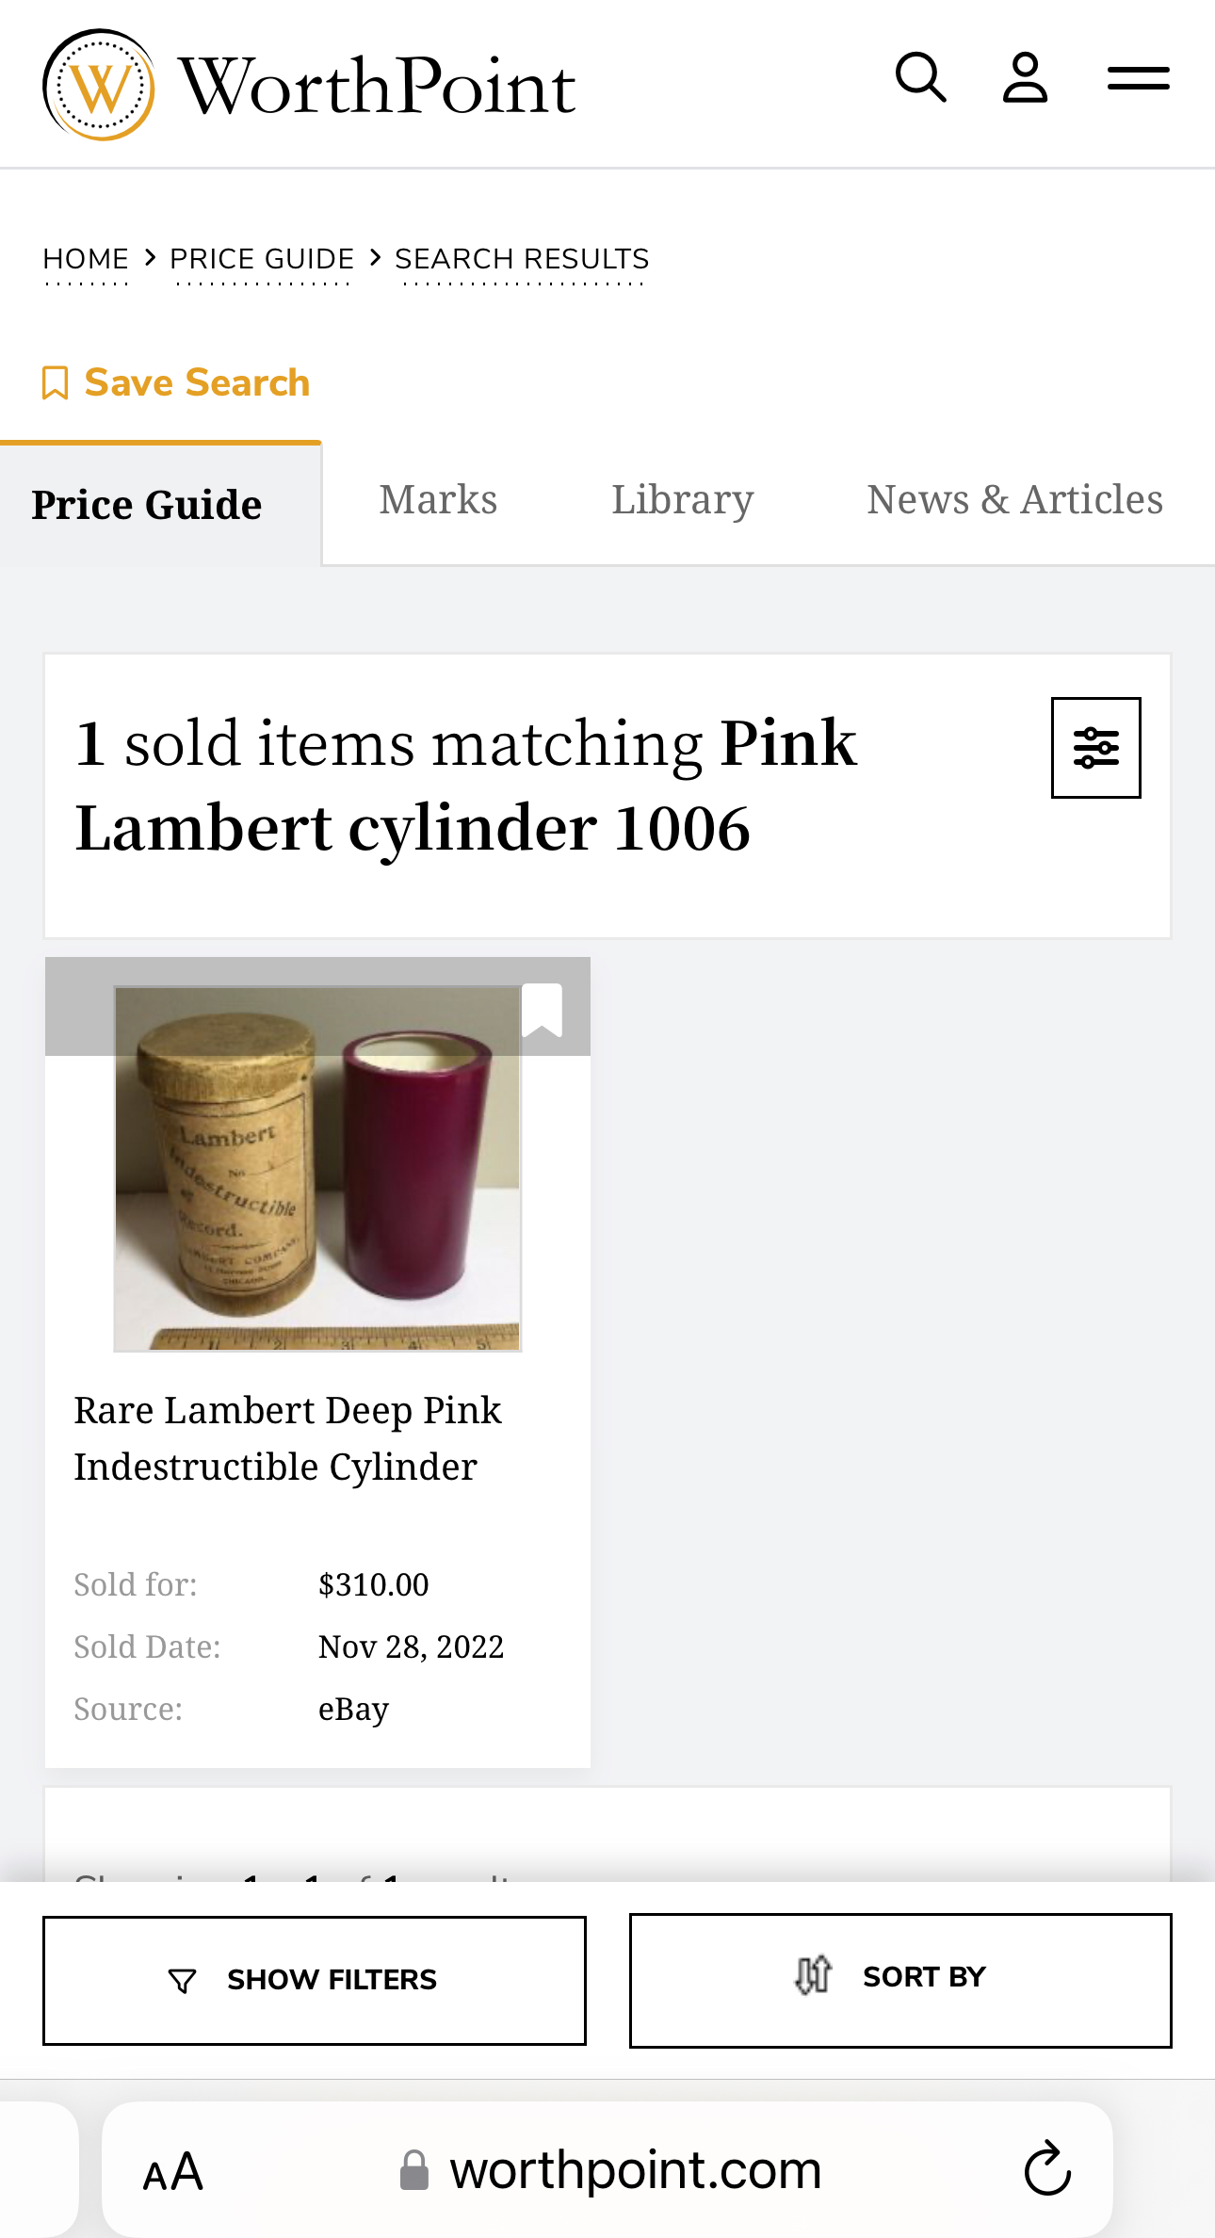Screen dimensions: 1215x2238
Task: View the pink cylinder thumbnail image
Action: tap(317, 1168)
